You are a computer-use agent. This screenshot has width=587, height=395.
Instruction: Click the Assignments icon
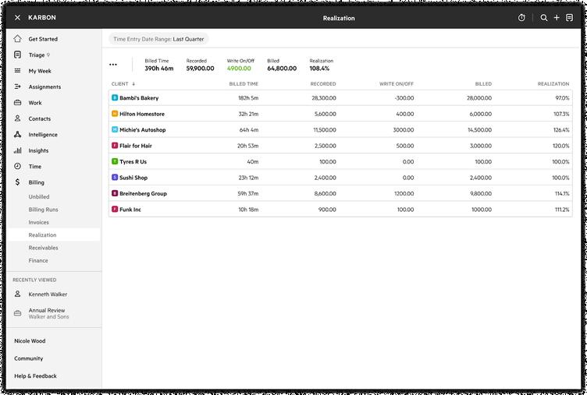click(x=17, y=86)
